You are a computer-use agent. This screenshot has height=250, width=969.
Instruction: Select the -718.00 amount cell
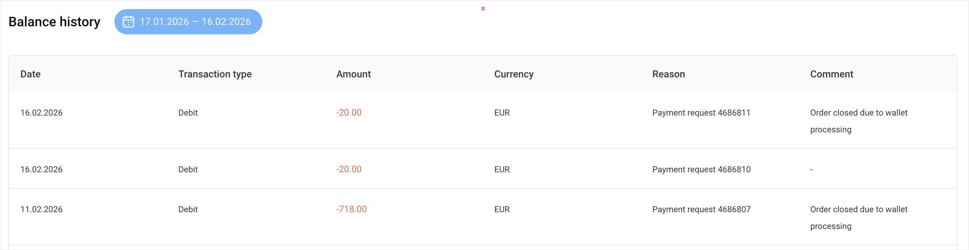(351, 209)
